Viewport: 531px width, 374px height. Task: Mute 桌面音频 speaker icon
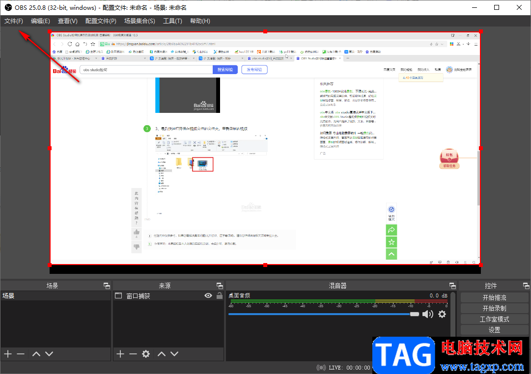click(428, 315)
